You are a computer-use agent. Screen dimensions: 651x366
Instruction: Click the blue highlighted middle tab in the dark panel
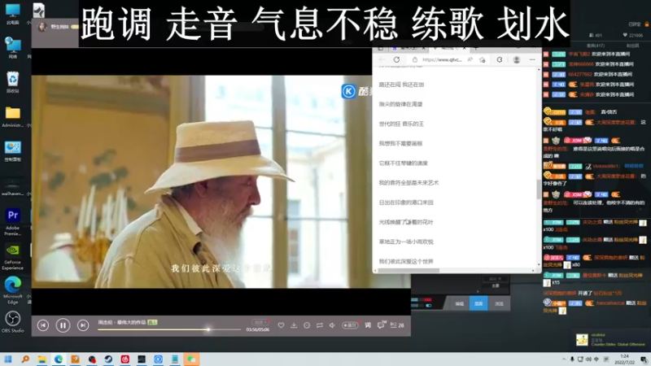tap(478, 303)
